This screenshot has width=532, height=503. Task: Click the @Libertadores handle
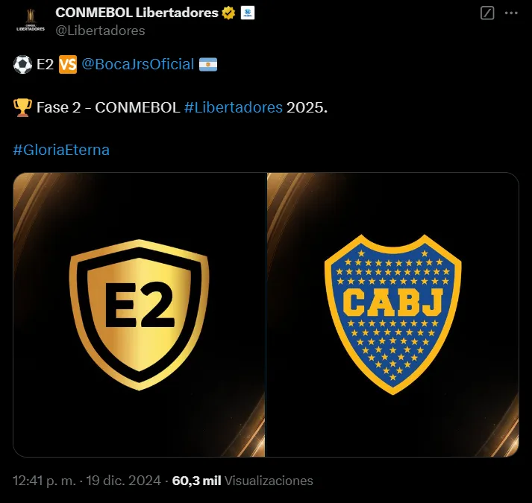tap(100, 31)
